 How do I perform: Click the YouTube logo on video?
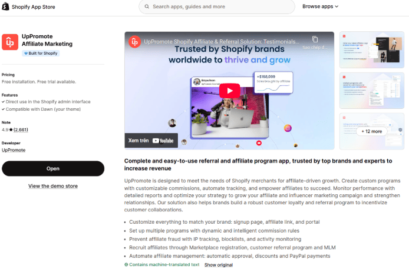point(163,141)
